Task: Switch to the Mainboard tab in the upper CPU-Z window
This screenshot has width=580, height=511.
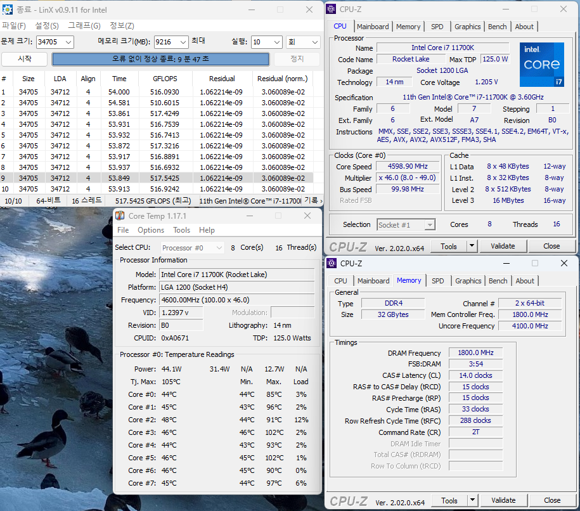Action: pos(373,27)
